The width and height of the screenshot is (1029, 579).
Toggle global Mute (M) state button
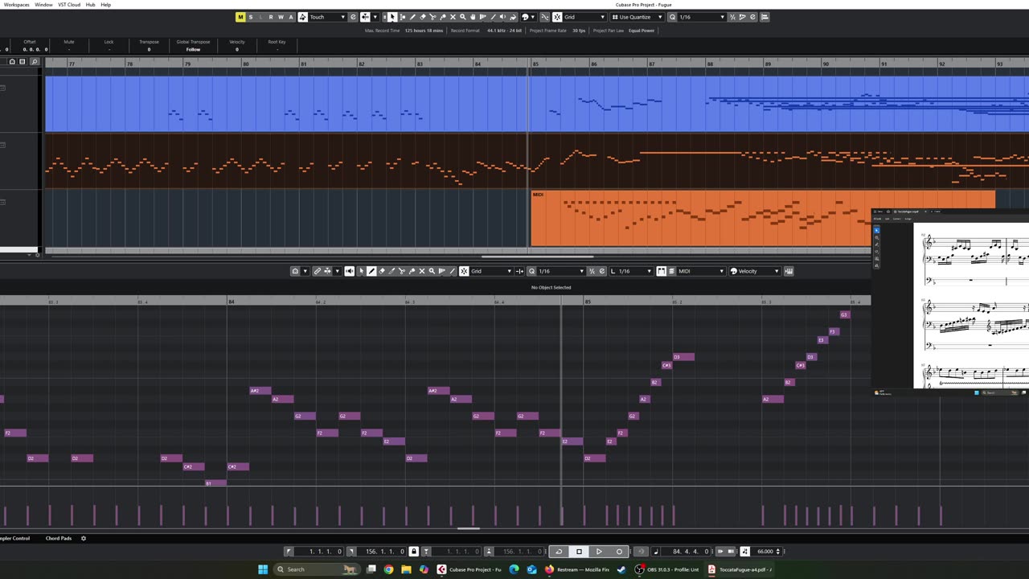tap(240, 17)
